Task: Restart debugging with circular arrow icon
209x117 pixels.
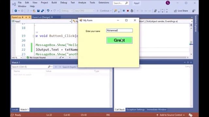Action: [x=132, y=11]
